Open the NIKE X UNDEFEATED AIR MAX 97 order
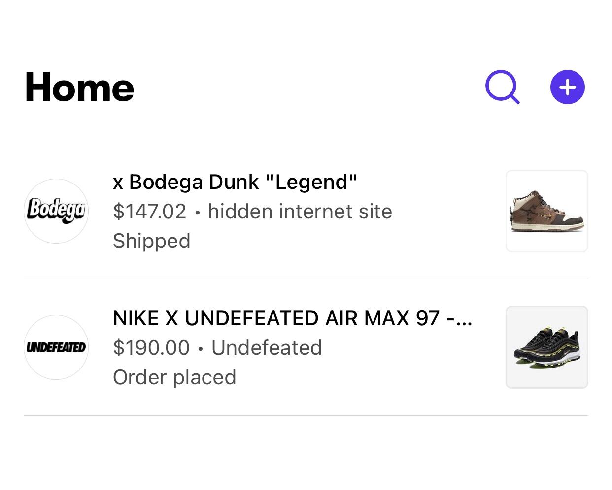This screenshot has width=612, height=490. (x=276, y=318)
